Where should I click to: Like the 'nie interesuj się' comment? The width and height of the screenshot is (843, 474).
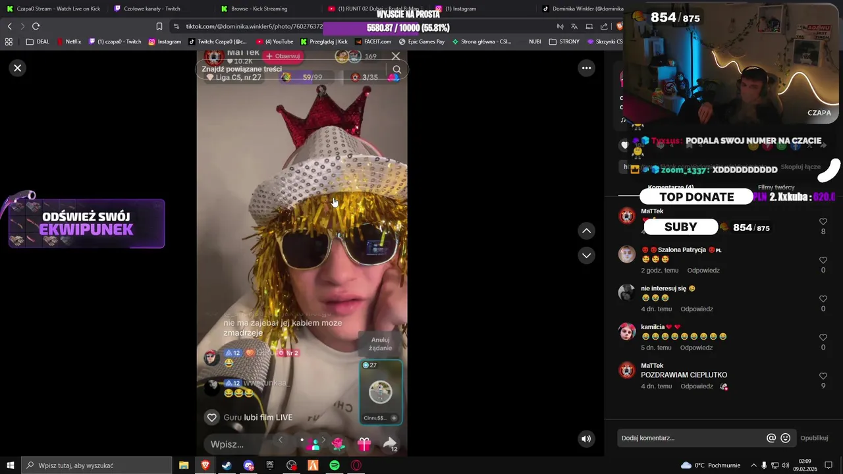tap(823, 299)
